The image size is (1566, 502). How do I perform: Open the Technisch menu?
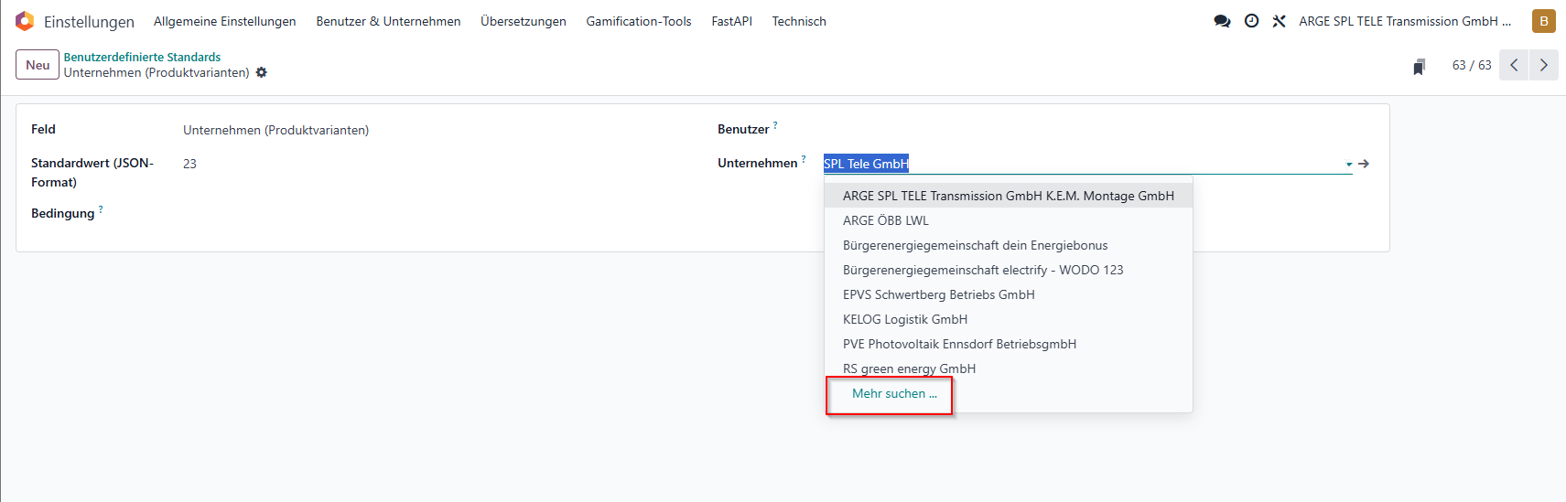(799, 21)
